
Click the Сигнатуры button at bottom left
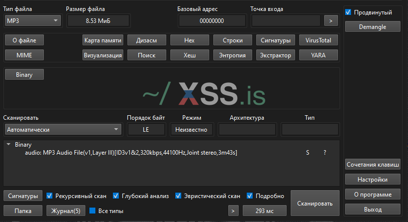[23, 196]
